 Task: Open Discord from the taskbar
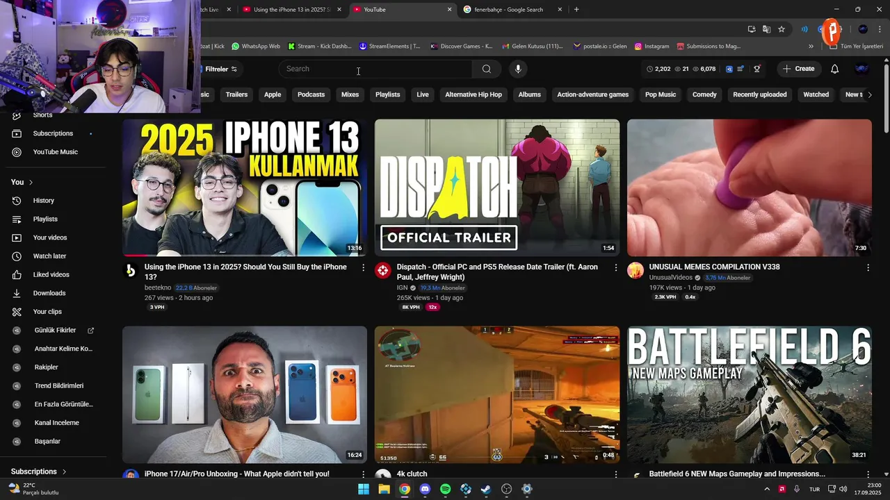tap(425, 489)
